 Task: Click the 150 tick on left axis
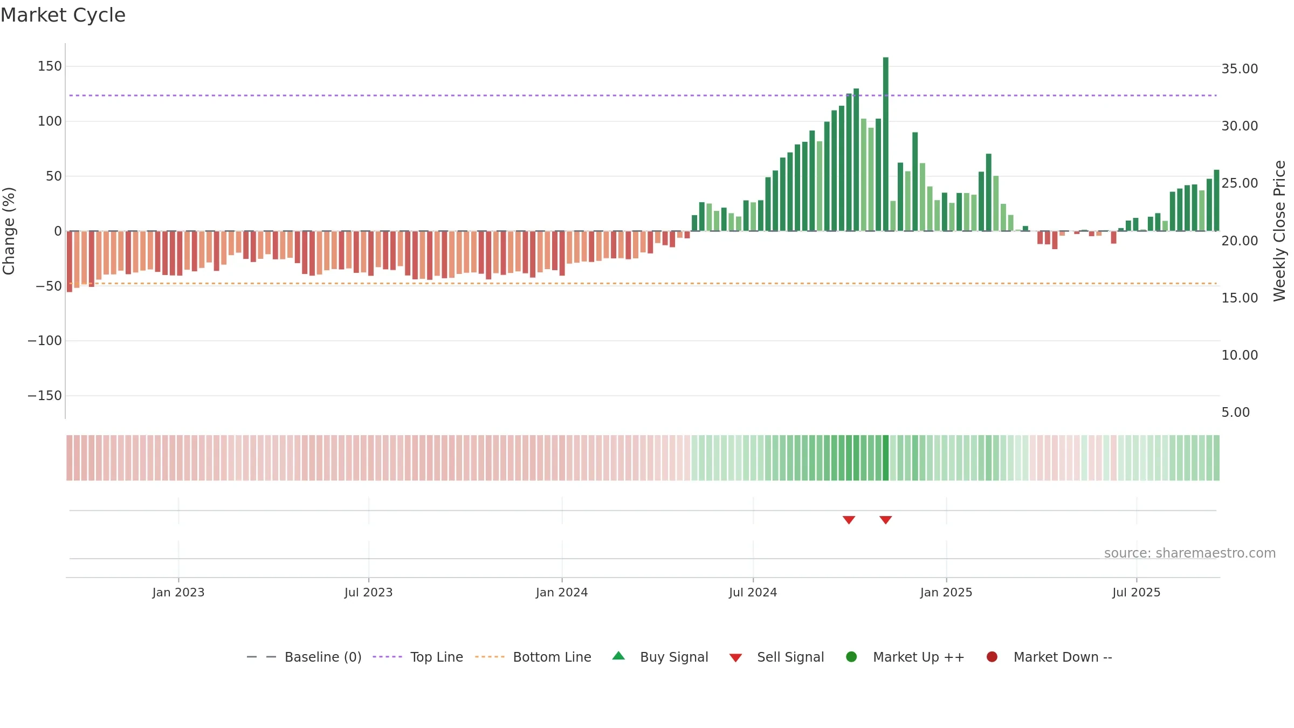(50, 66)
